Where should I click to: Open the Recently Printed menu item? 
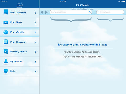(x=20, y=52)
